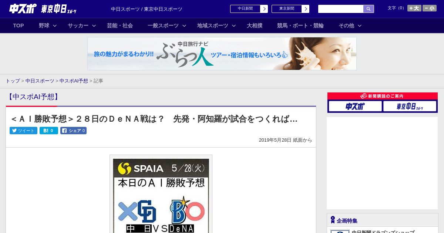Viewport: 444px width, 233px height.
Task: Open the 中日新聞 link button
Action: point(245,9)
